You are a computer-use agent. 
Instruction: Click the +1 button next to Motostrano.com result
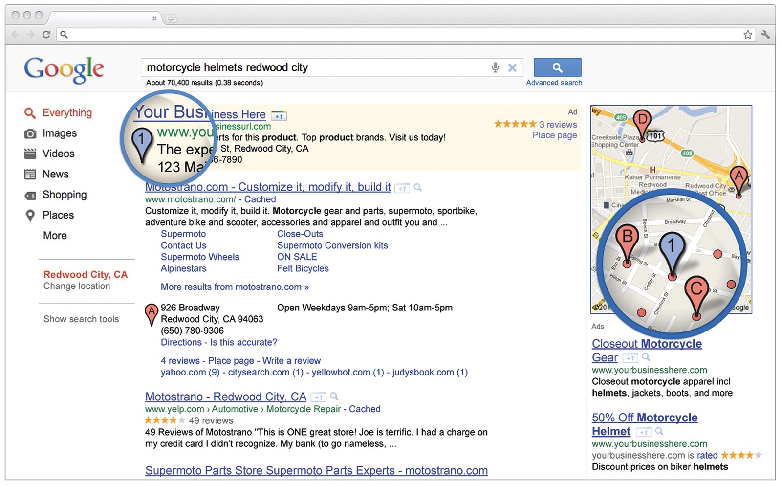(402, 188)
